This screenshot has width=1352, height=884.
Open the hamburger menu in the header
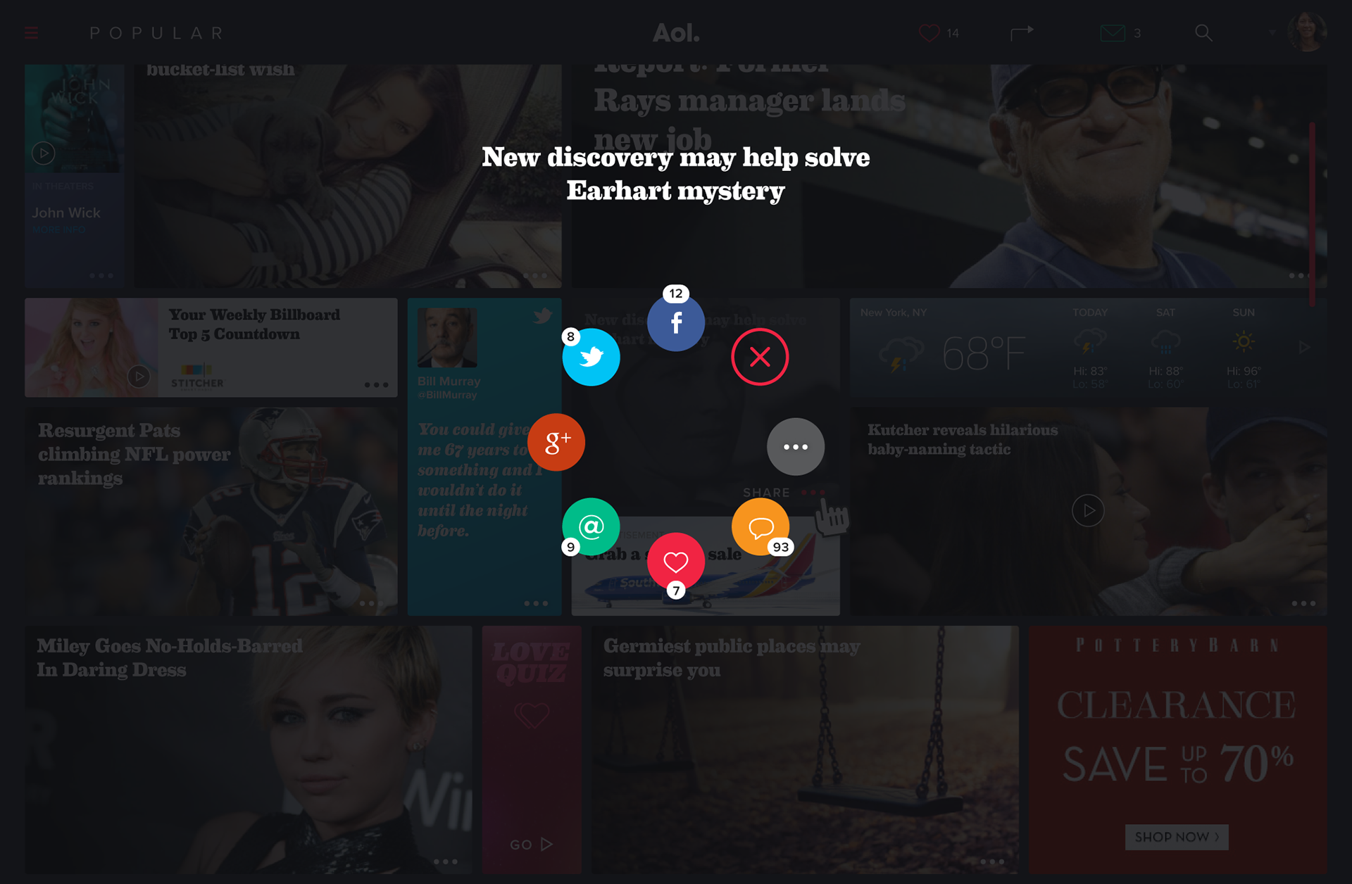31,33
